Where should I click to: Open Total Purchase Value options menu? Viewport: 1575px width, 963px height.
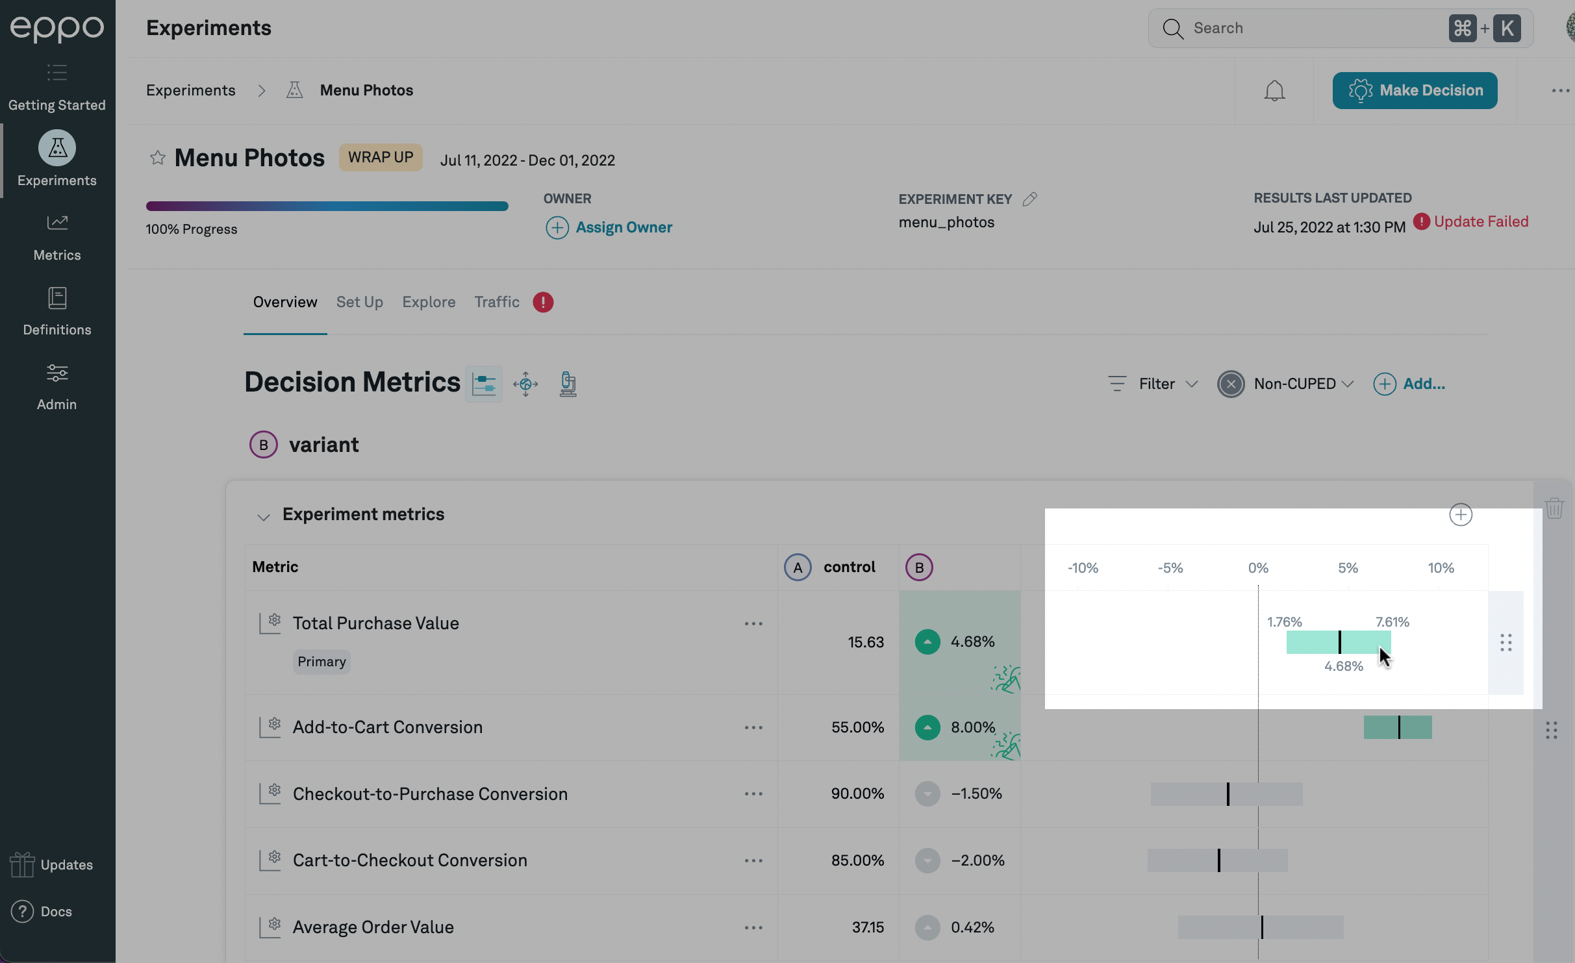(x=753, y=623)
